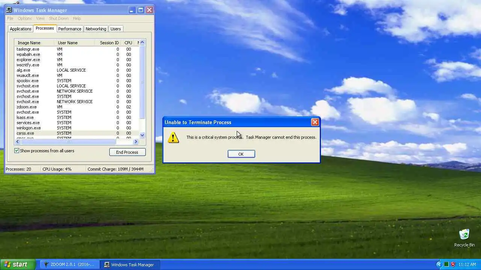Switch to the Networking tab
This screenshot has width=481, height=270.
tap(96, 29)
